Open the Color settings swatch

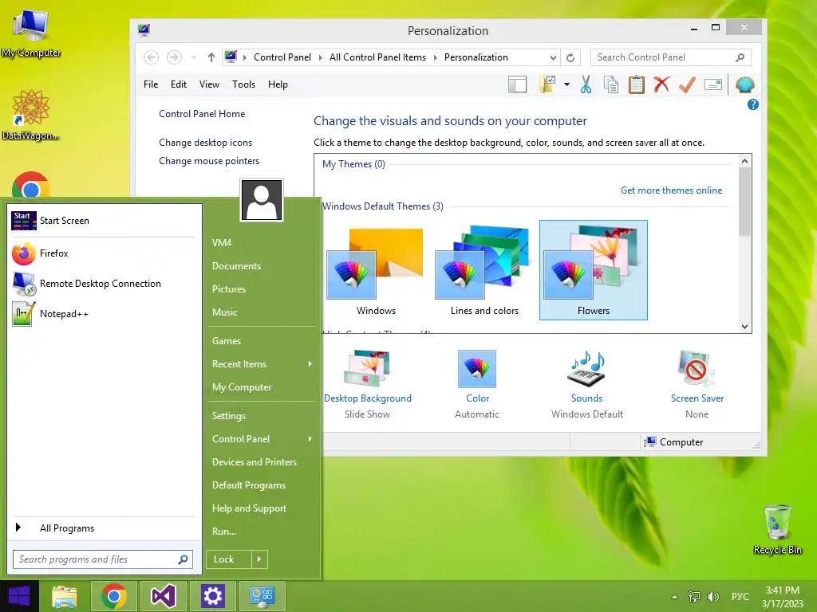[477, 369]
